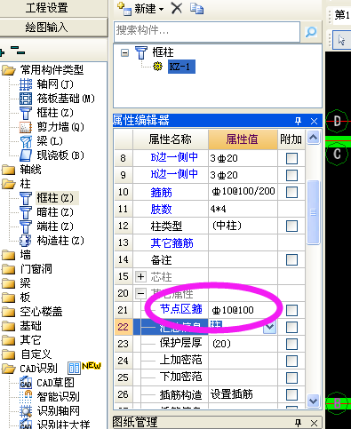351x429 pixels.
Task: Tick 附加 checkbox for row 9
Action: click(291, 175)
